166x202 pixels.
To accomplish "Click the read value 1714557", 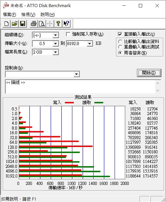I will 150,176.
